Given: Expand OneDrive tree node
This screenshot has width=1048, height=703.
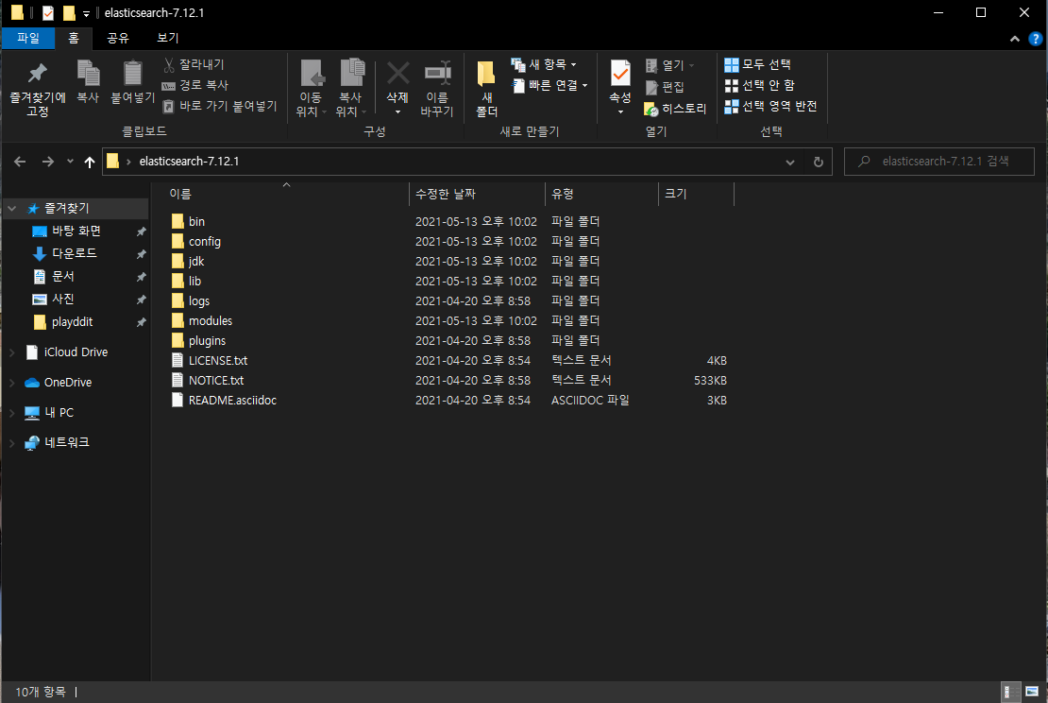Looking at the screenshot, I should tap(12, 383).
